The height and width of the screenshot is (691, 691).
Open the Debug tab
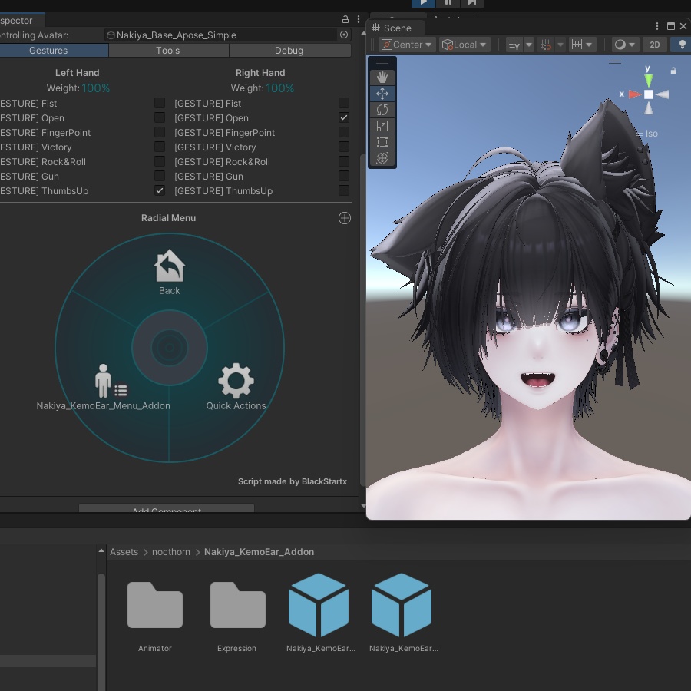click(289, 51)
